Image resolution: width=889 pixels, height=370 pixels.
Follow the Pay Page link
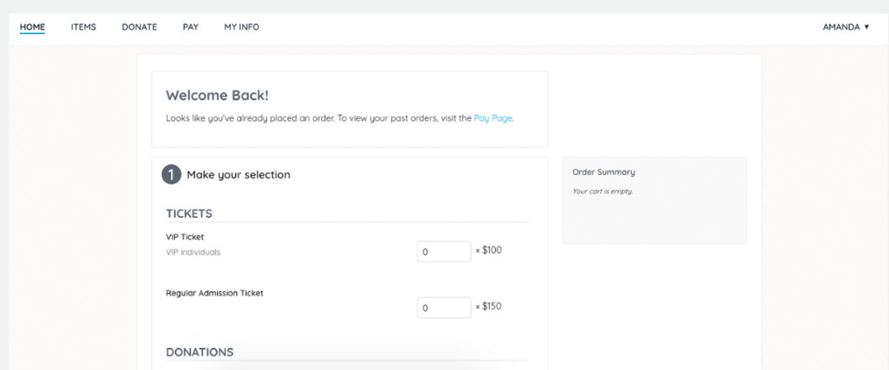pos(493,117)
